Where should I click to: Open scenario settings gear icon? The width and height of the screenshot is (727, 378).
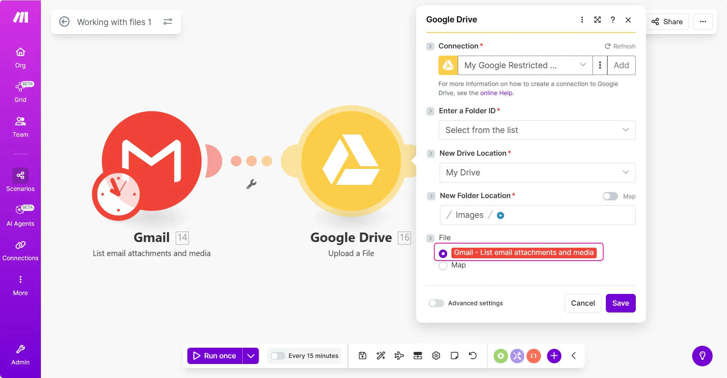tap(436, 356)
